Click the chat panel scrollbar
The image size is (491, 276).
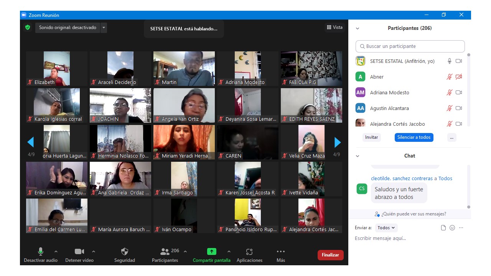468,187
